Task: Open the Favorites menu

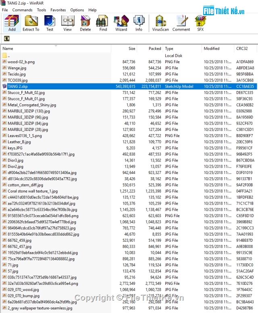Action: [x=58, y=10]
